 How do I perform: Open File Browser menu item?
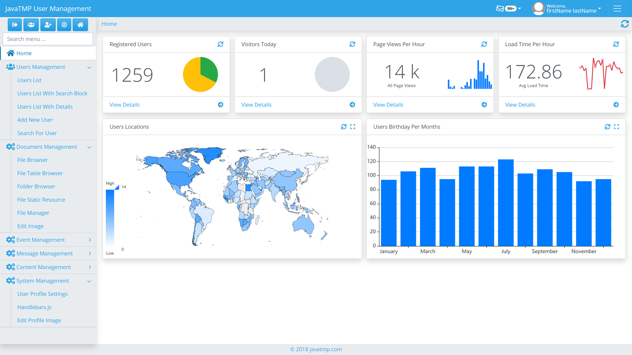pos(32,160)
